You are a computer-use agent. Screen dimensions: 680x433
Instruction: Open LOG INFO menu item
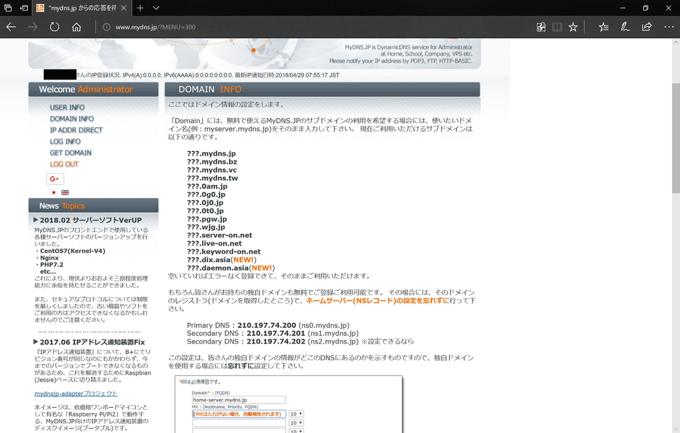[x=65, y=142]
